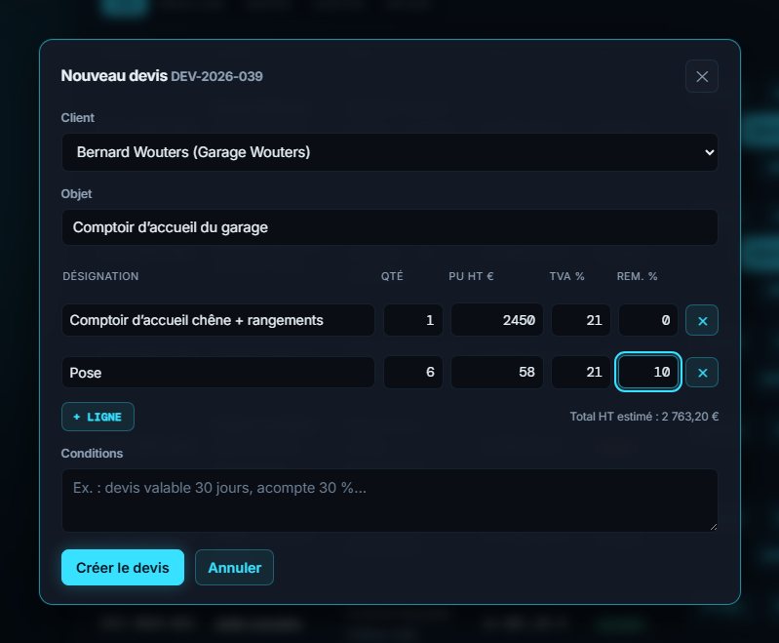Click the DÉSIGNATION column header
Screen dimensions: 779x643
(100, 276)
